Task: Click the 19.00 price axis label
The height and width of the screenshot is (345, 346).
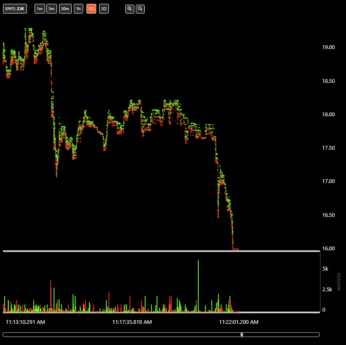Action: point(328,47)
